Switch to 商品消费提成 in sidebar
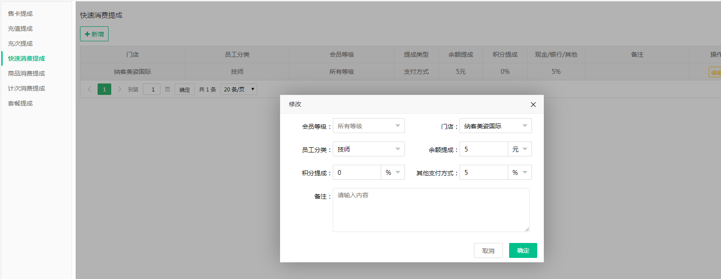Image resolution: width=721 pixels, height=279 pixels. point(26,73)
